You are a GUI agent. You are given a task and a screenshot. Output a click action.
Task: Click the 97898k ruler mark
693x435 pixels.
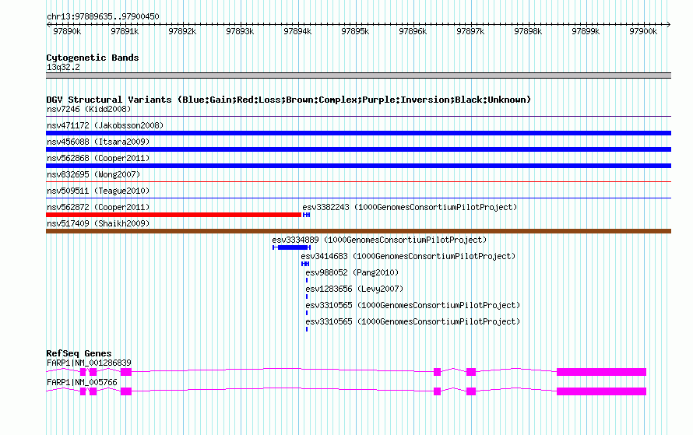click(x=528, y=31)
